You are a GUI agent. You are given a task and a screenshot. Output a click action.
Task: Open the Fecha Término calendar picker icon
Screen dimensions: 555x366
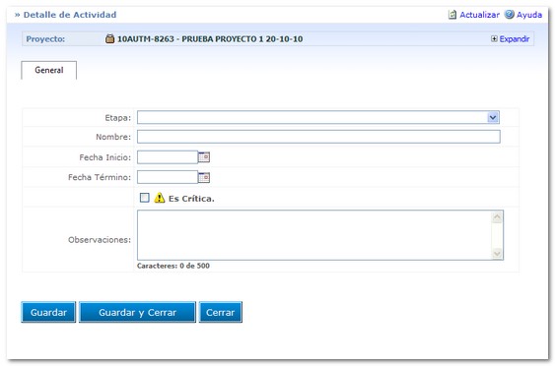click(x=204, y=177)
